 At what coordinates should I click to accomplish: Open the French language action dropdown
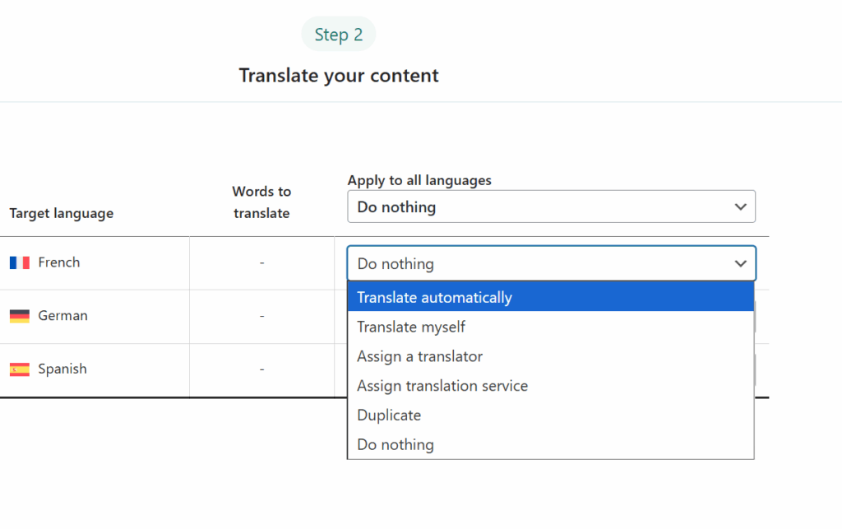551,263
